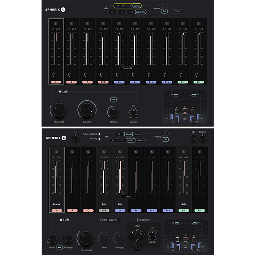This screenshot has width=255, height=255.
Task: Enable Dither in Spherix L
Action: click(178, 11)
